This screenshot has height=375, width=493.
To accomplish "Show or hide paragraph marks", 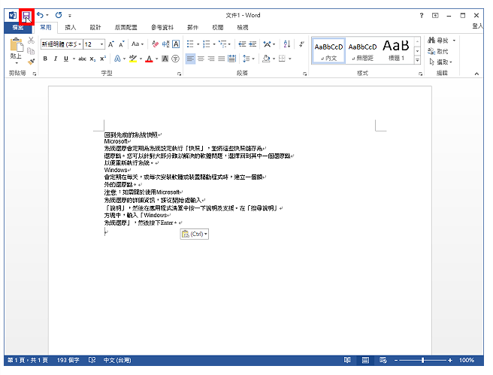I will tap(301, 44).
